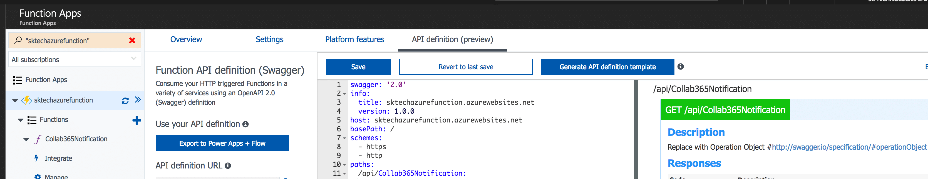The image size is (928, 179).
Task: Fold the info section in editor
Action: [x=344, y=94]
